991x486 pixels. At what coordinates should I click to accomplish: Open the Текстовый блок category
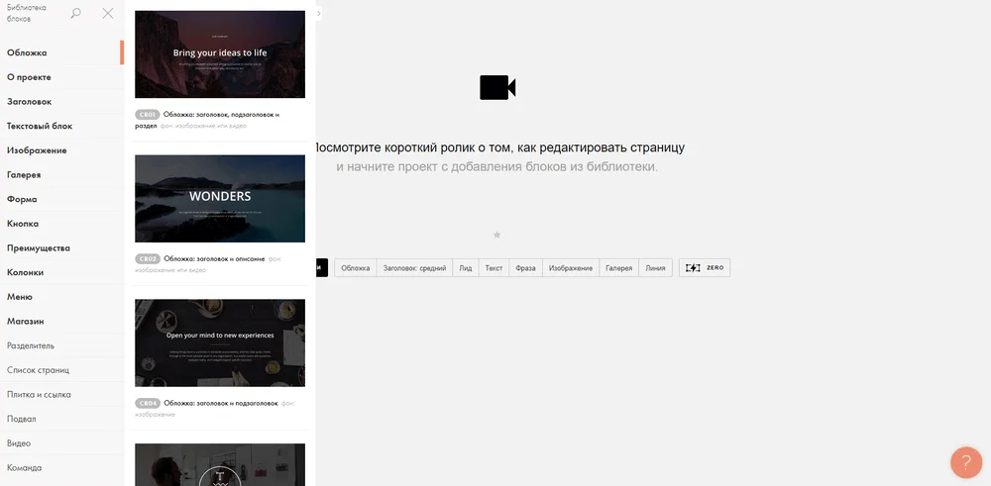click(x=61, y=127)
